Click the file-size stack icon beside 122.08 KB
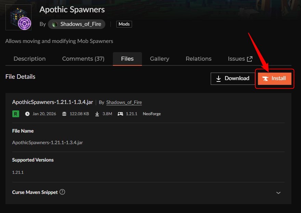Screen dimensions: 301x213 tap(64, 114)
